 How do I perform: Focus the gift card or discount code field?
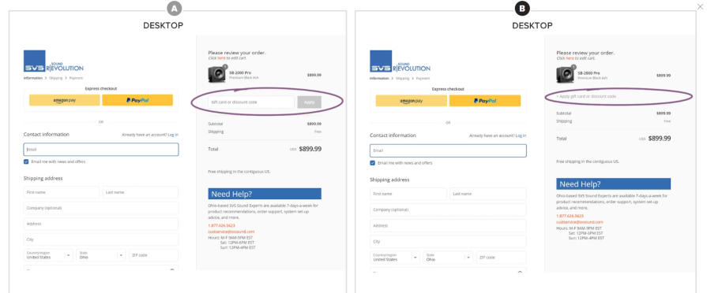(x=251, y=102)
